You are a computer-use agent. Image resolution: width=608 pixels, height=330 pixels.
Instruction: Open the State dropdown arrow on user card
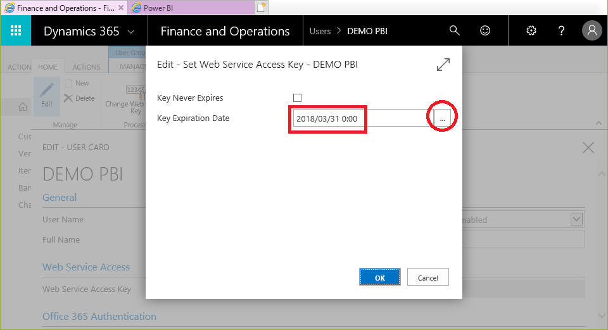coord(576,220)
